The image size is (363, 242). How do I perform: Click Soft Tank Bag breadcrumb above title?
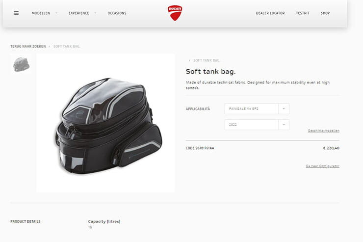(207, 60)
